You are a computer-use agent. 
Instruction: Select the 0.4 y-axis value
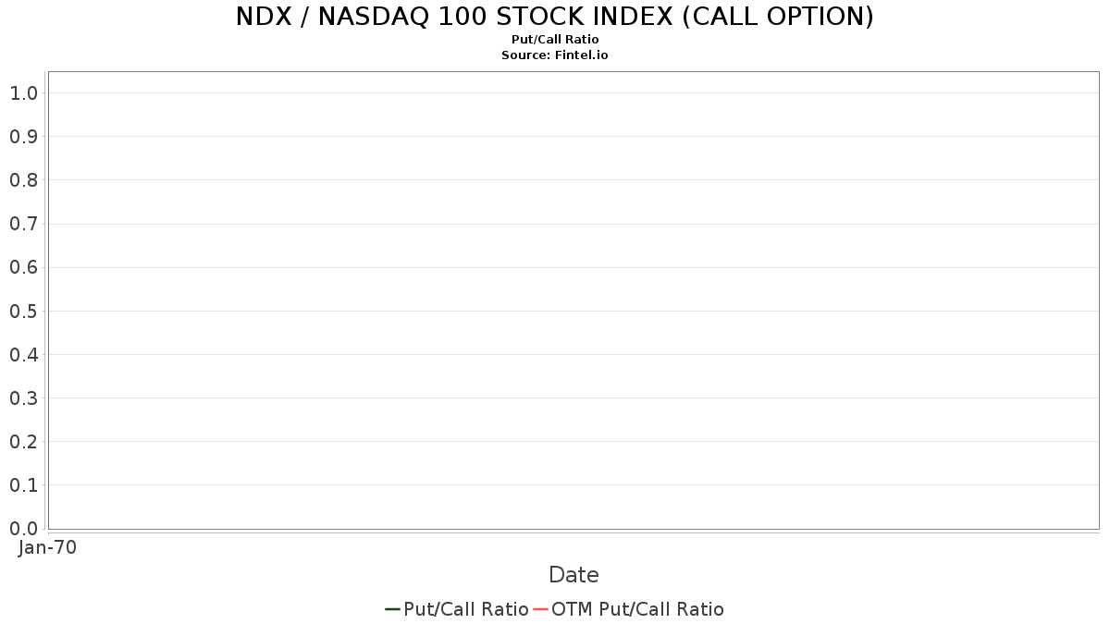[23, 354]
